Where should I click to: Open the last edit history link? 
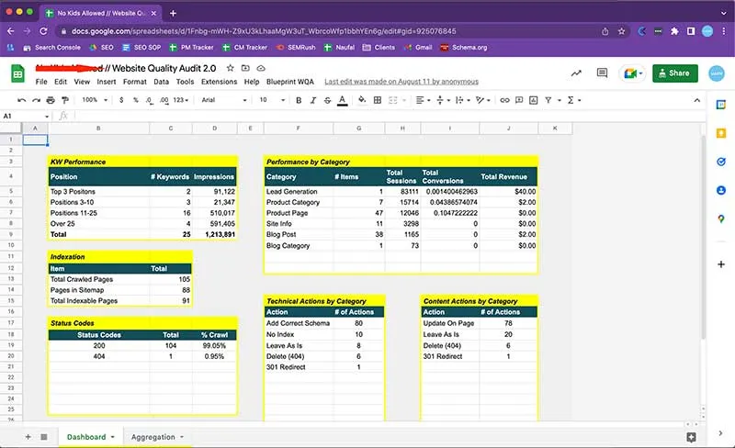pyautogui.click(x=401, y=82)
